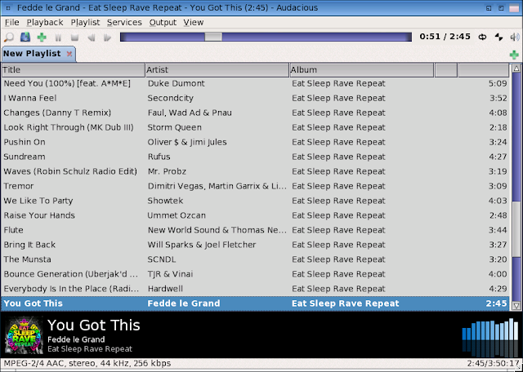Screen dimensions: 523x372
Task: Select the playing track You Got This
Action: pos(255,303)
